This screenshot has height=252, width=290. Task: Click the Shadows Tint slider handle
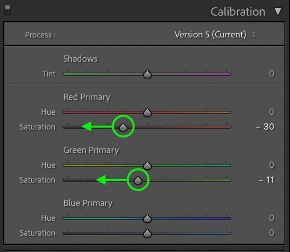coord(147,74)
